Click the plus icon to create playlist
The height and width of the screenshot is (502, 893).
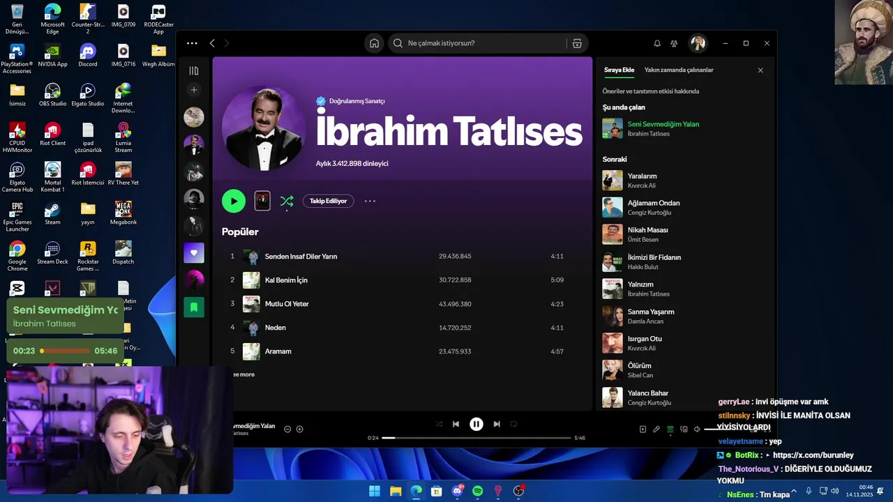(194, 90)
